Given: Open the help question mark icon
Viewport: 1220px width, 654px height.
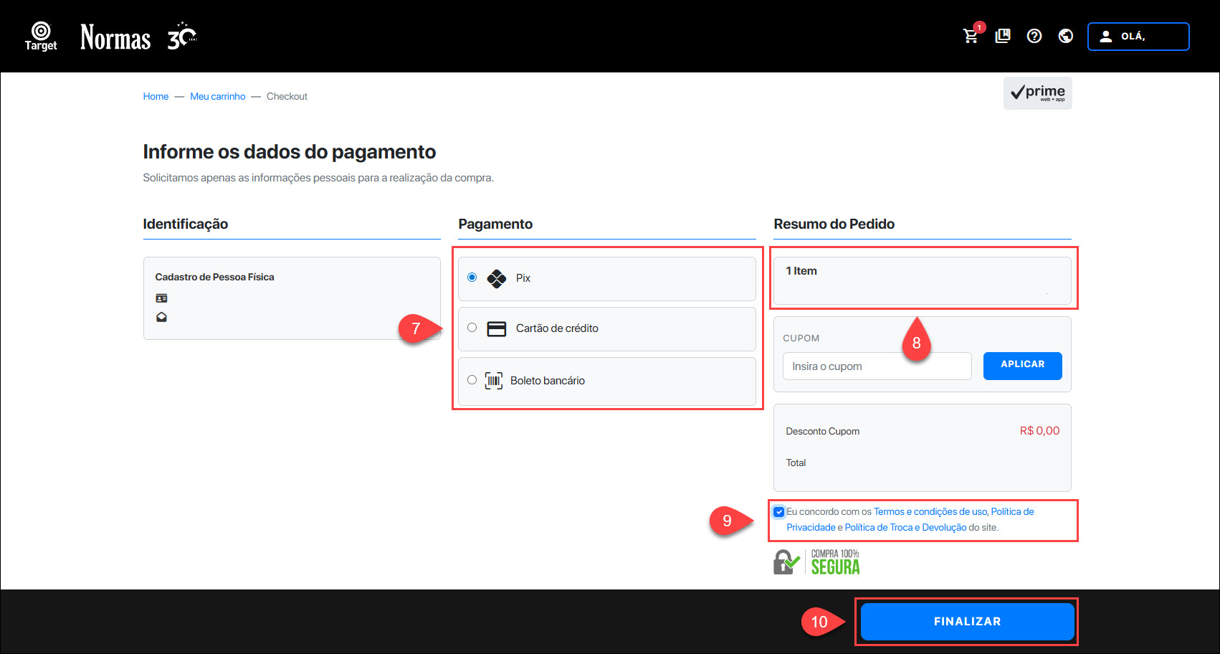Looking at the screenshot, I should click(x=1034, y=36).
